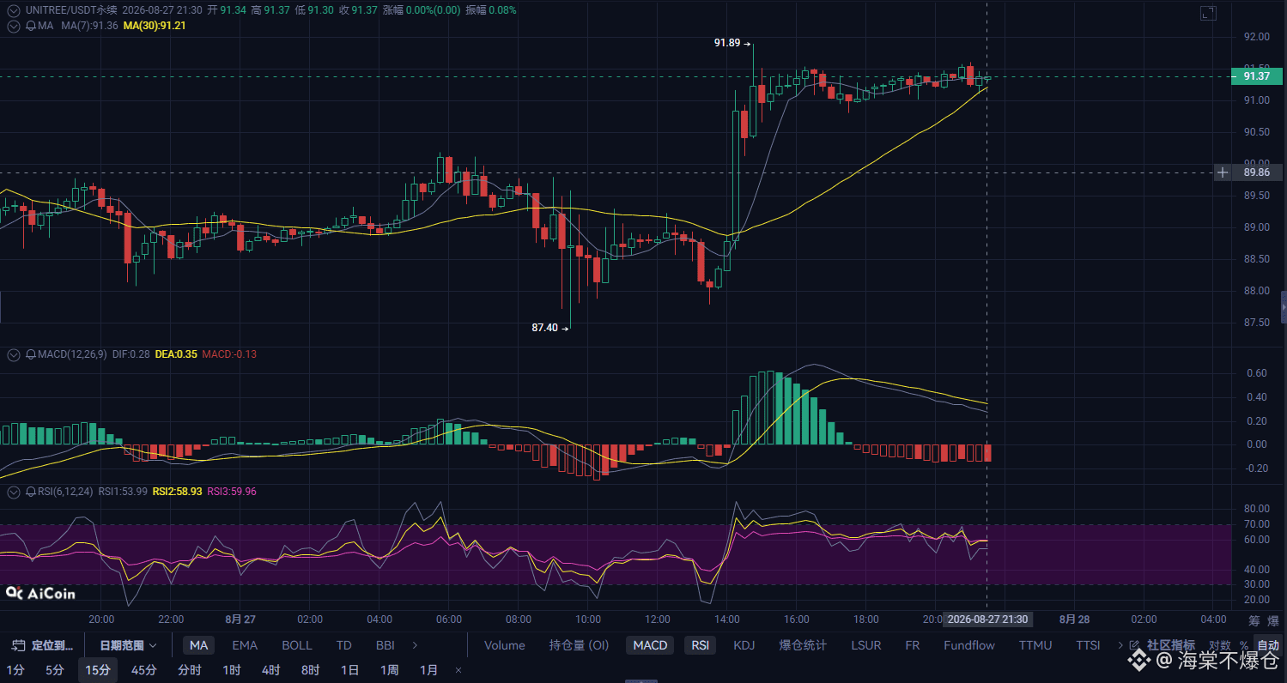1287x683 pixels.
Task: Enable the EMA indicator
Action: tap(245, 645)
